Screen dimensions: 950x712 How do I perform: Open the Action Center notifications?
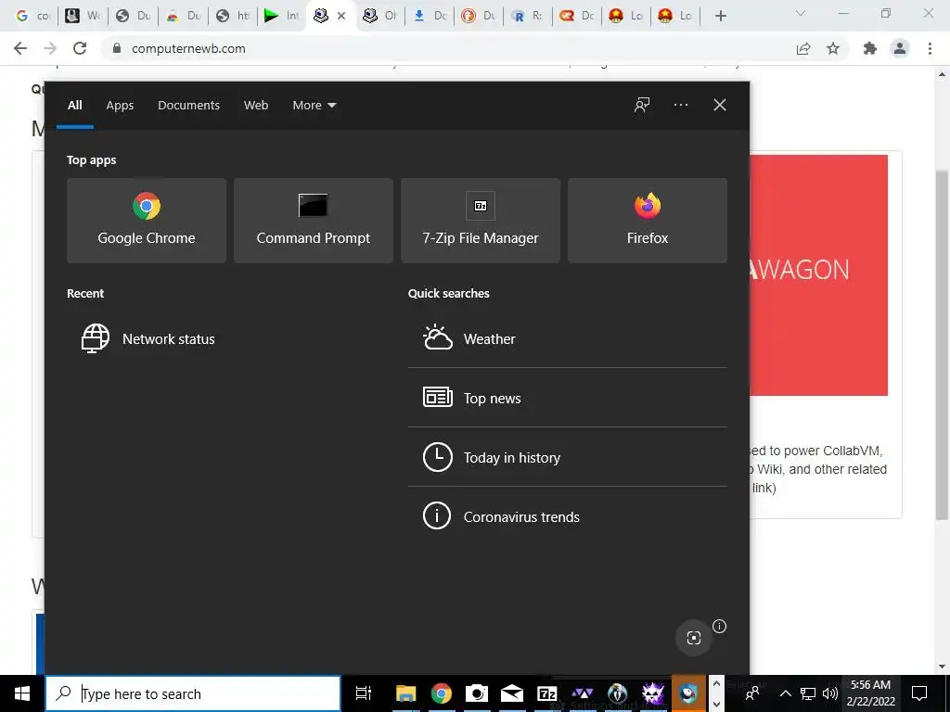[919, 693]
